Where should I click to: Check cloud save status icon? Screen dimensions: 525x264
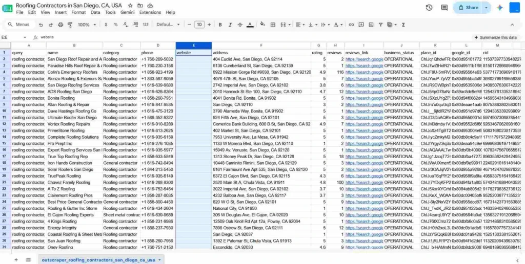[150, 6]
